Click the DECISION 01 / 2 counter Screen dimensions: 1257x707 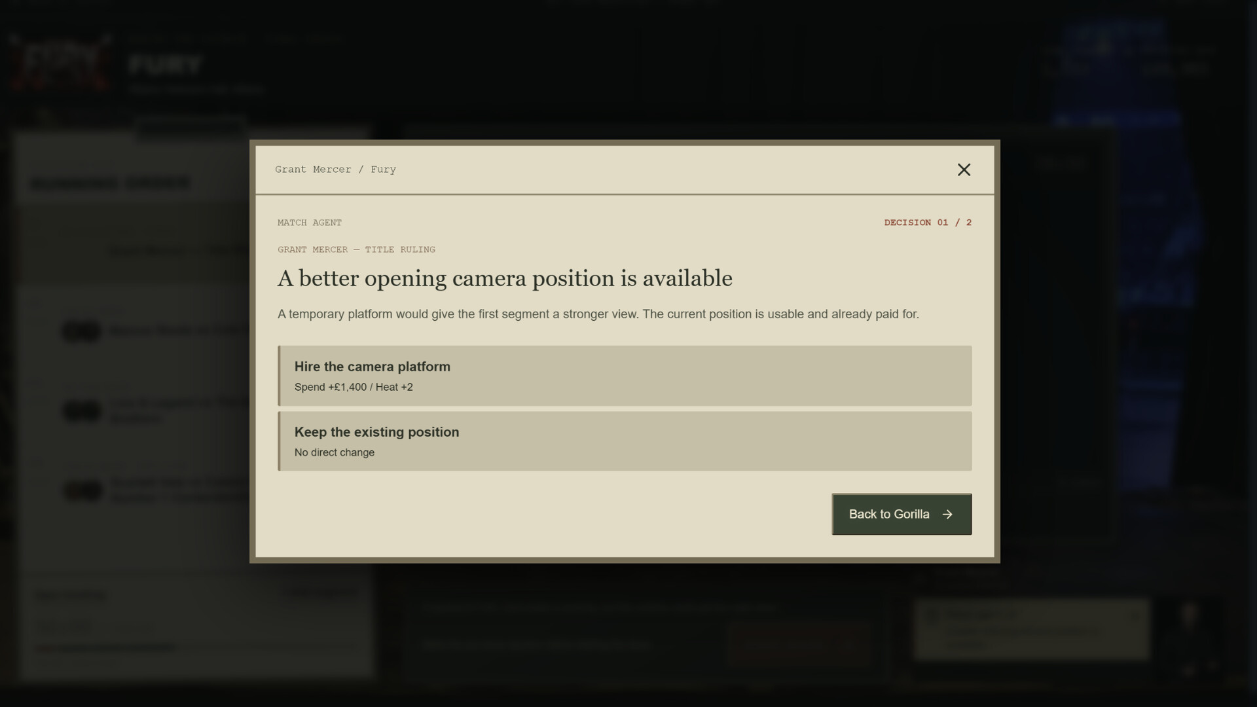tap(928, 223)
